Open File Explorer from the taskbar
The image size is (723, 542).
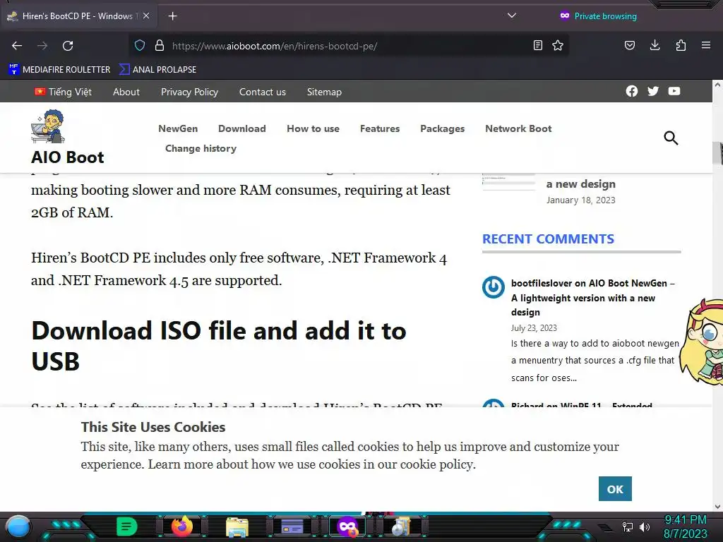237,526
